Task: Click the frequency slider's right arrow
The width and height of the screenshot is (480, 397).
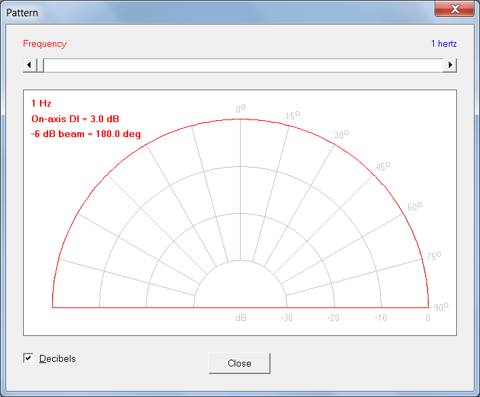Action: 449,65
